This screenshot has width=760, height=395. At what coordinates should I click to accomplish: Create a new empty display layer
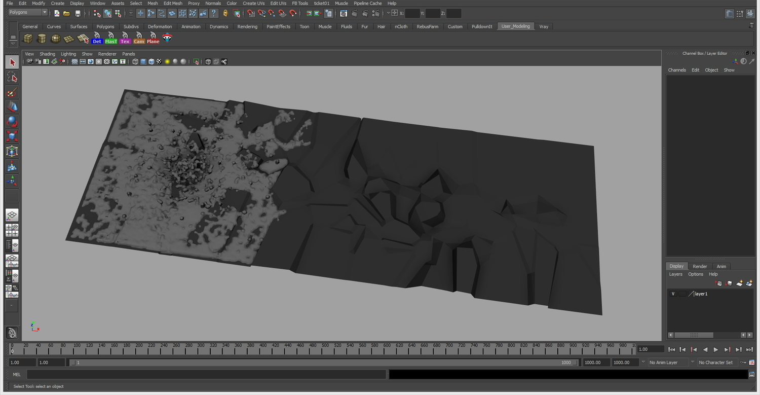coord(739,283)
